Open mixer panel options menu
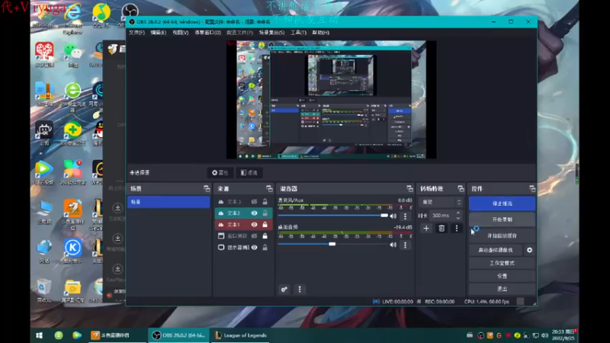The width and height of the screenshot is (610, 343). pyautogui.click(x=300, y=290)
